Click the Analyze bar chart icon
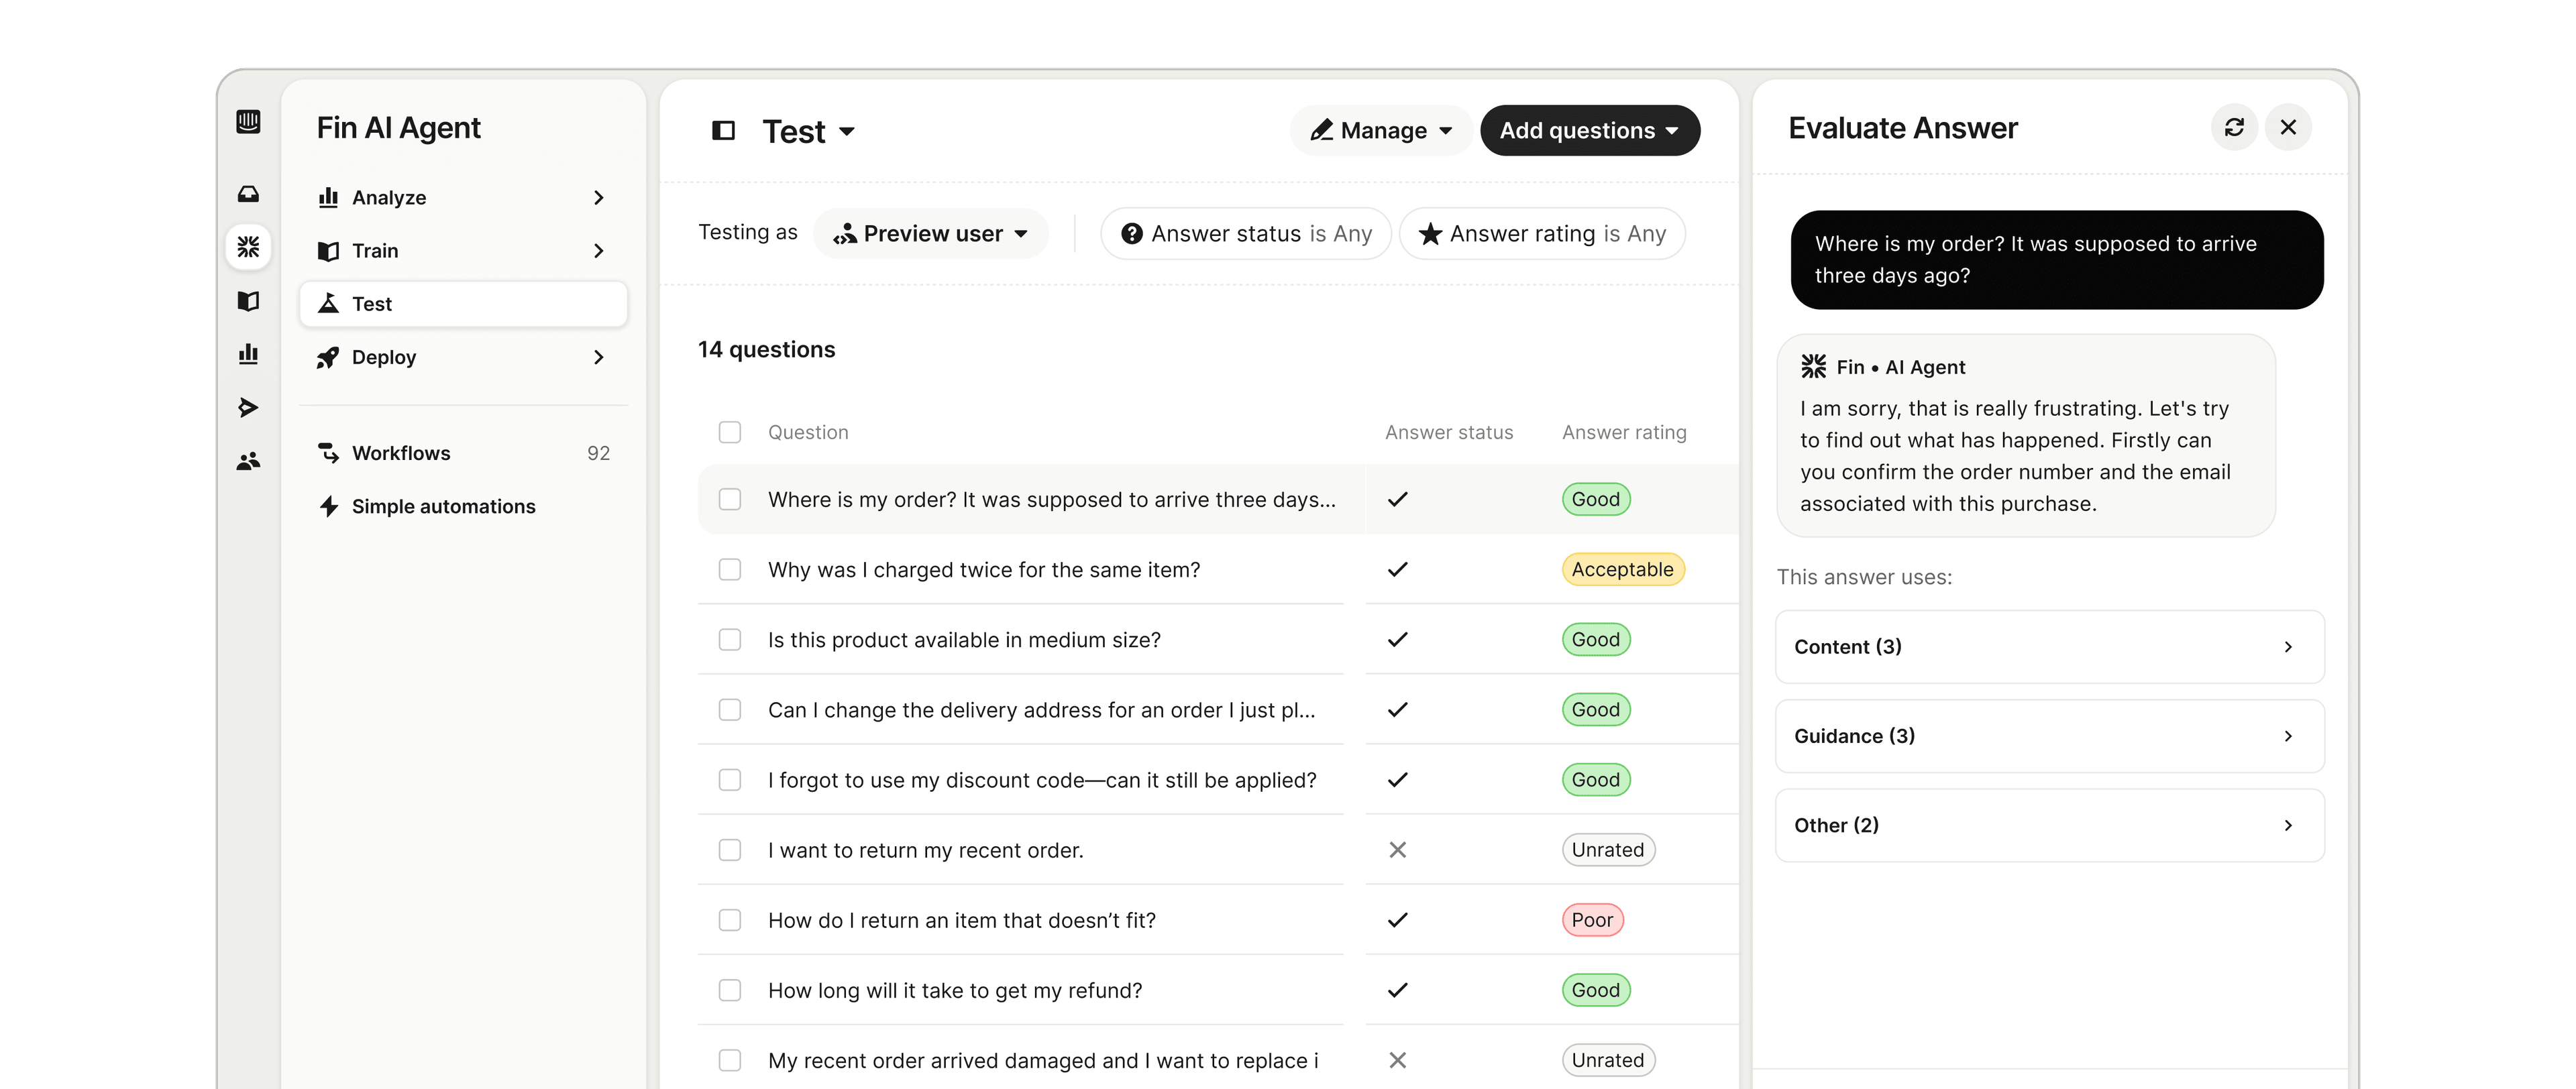Viewport: 2576px width, 1089px height. (x=328, y=197)
